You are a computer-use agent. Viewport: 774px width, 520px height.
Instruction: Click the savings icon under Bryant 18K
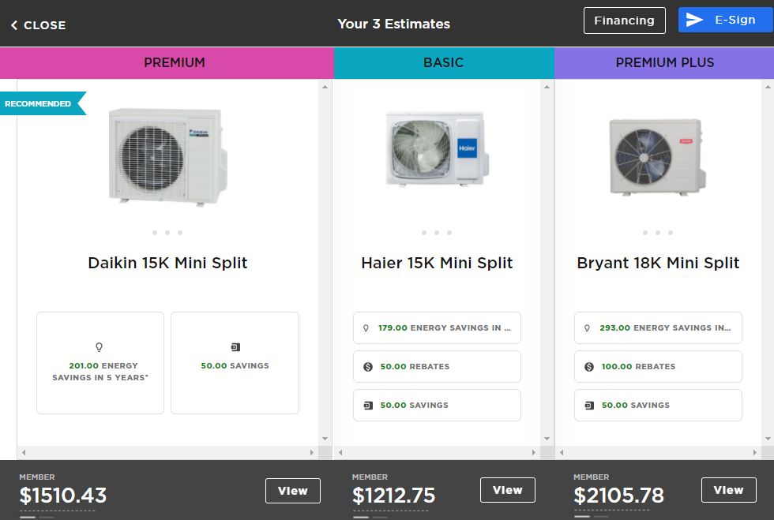click(x=590, y=405)
